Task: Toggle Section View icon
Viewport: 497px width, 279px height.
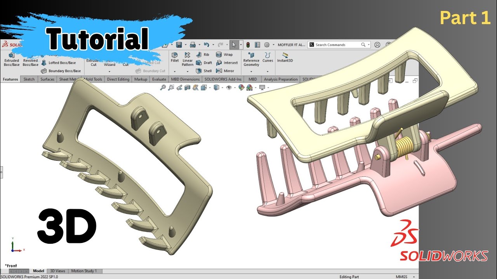Action: click(188, 88)
